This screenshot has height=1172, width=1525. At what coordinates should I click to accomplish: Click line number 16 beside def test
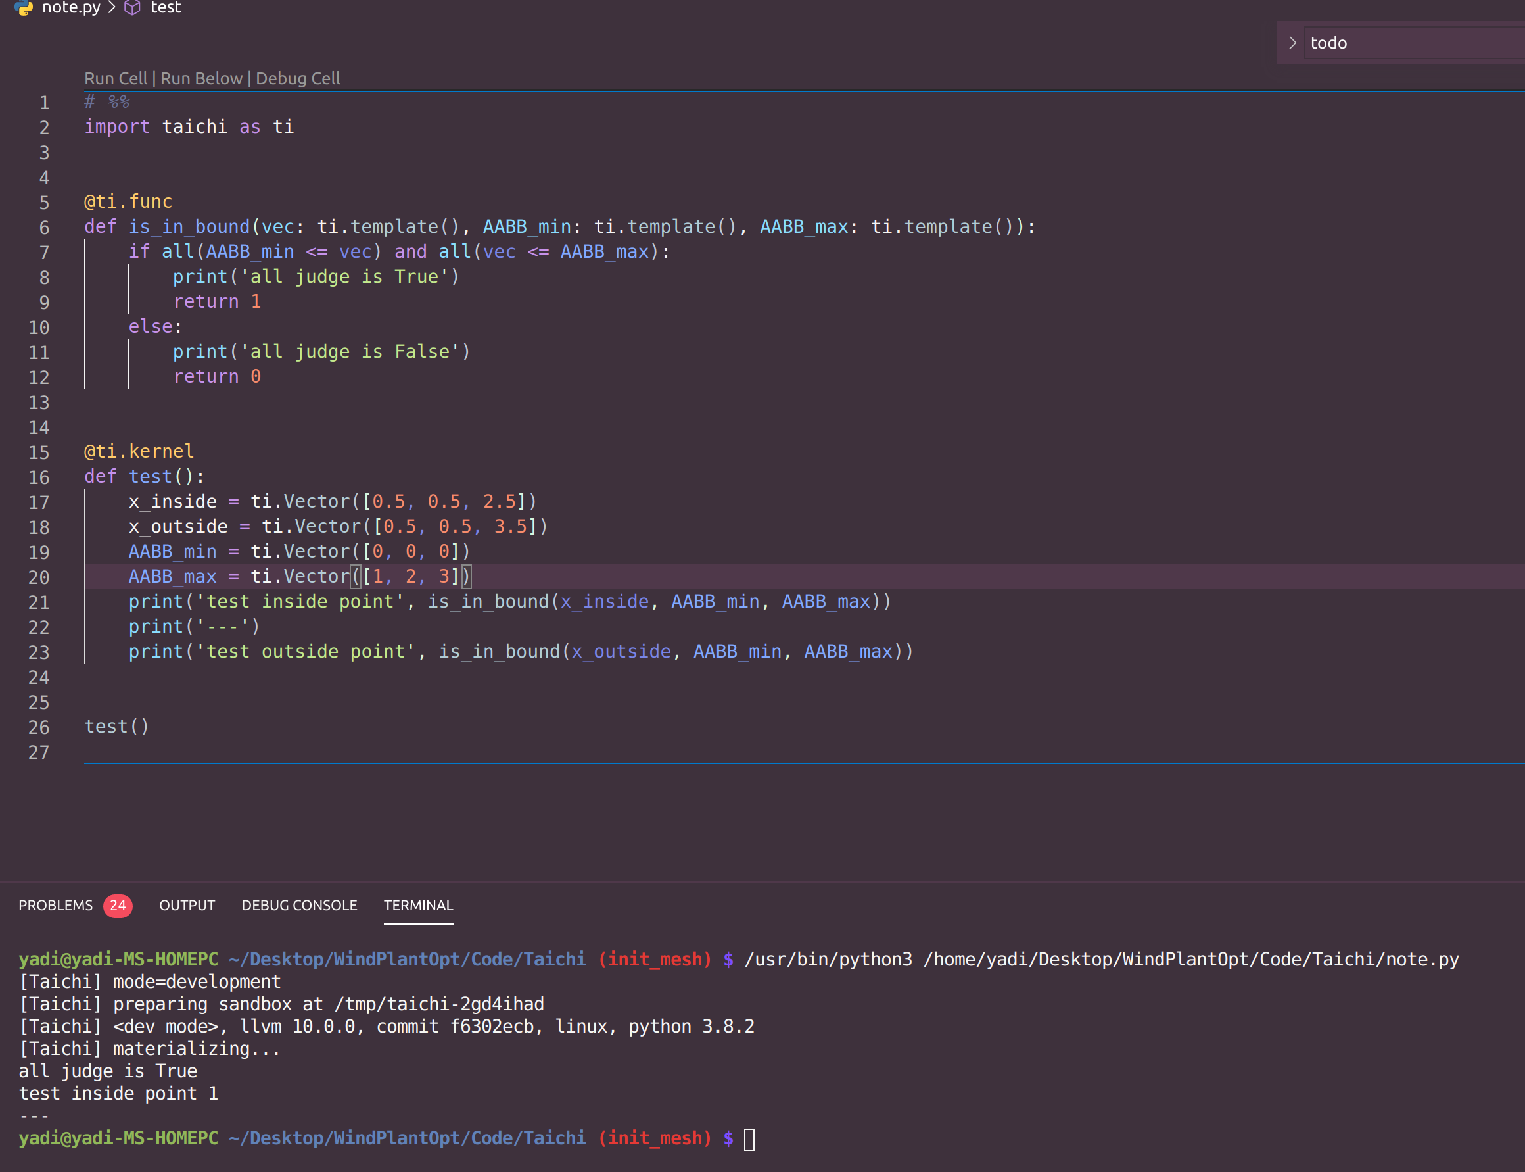coord(39,477)
